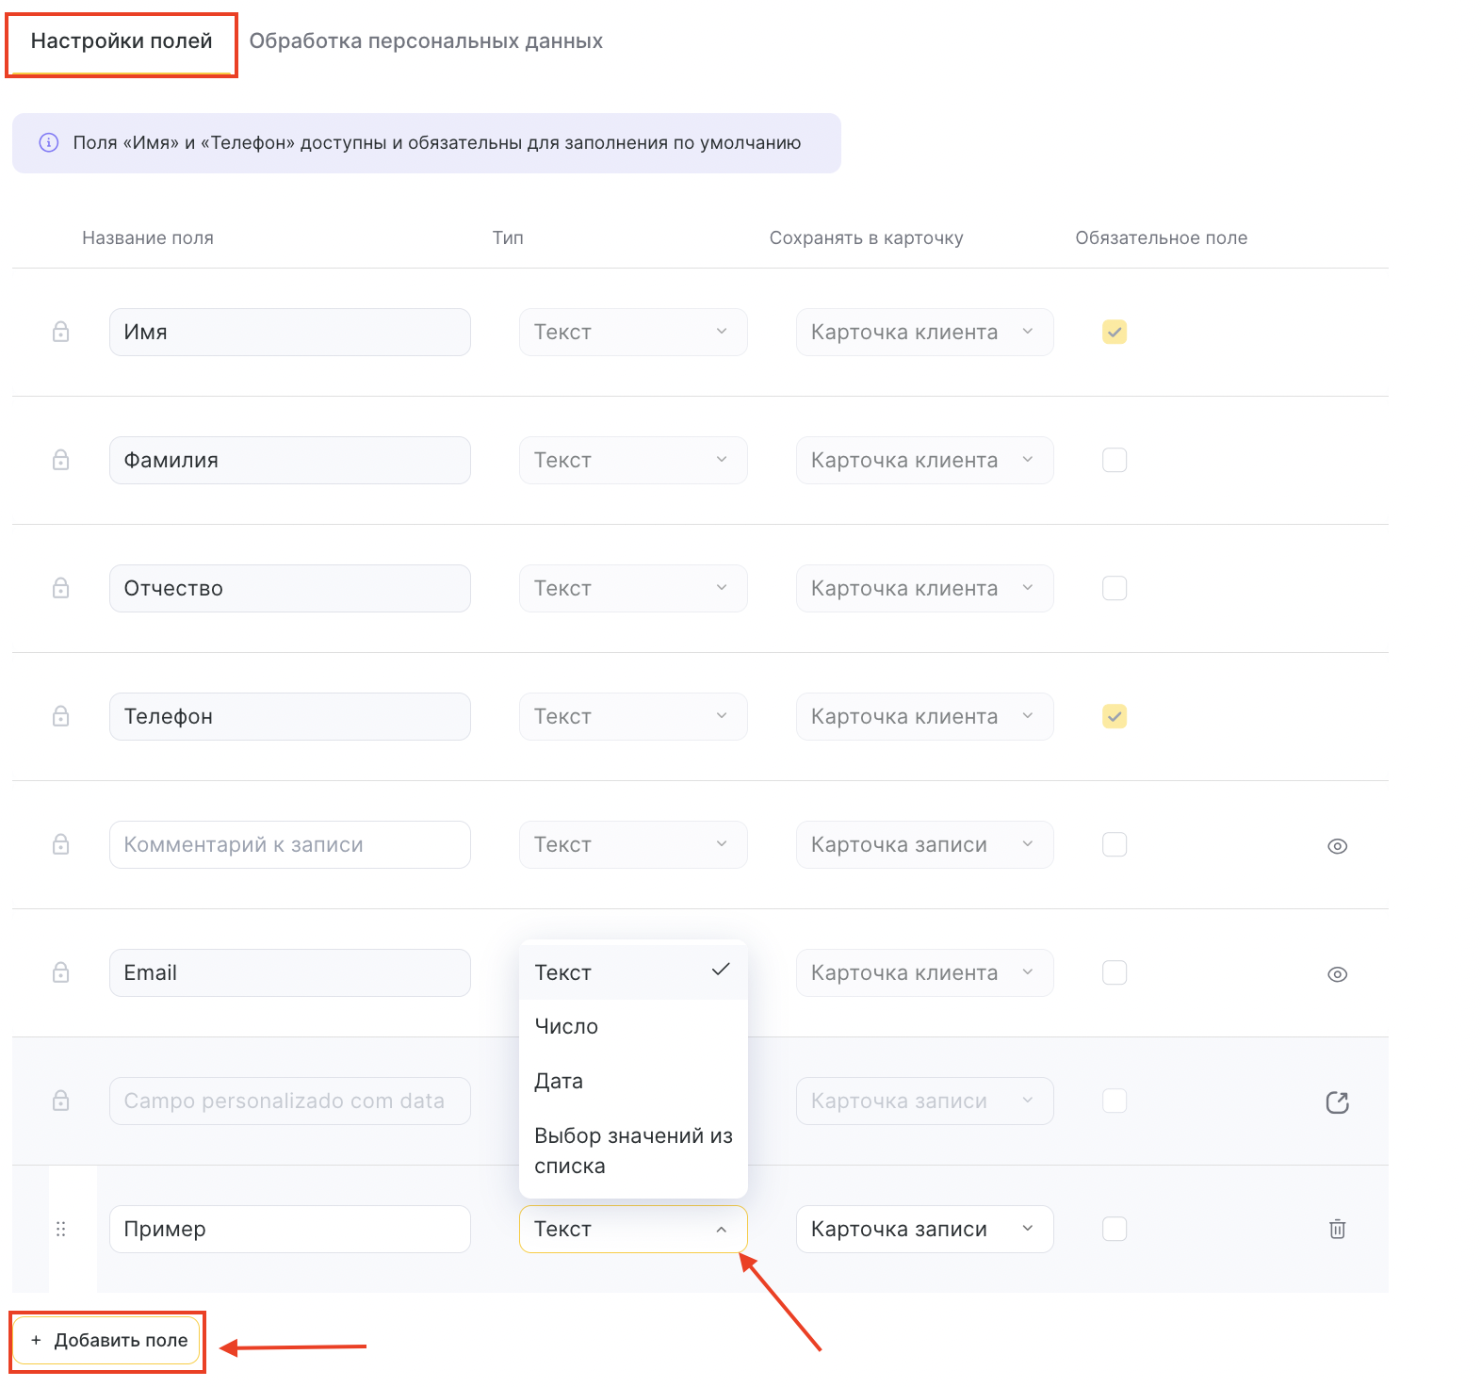Pick Выбор значений из списка option
Viewport: 1481px width, 1387px height.
(x=632, y=1150)
